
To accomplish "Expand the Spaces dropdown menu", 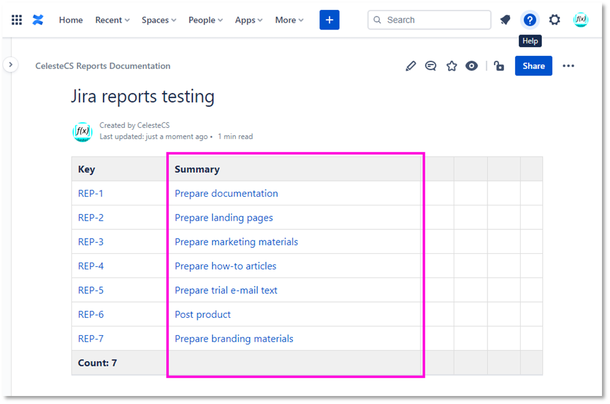I will click(x=159, y=20).
